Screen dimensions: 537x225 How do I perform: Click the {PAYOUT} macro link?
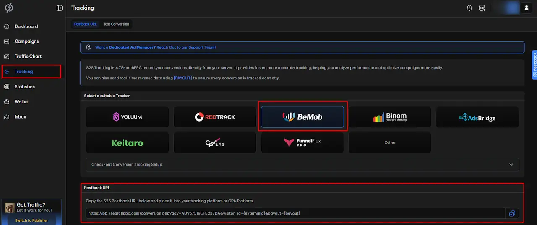(x=183, y=78)
